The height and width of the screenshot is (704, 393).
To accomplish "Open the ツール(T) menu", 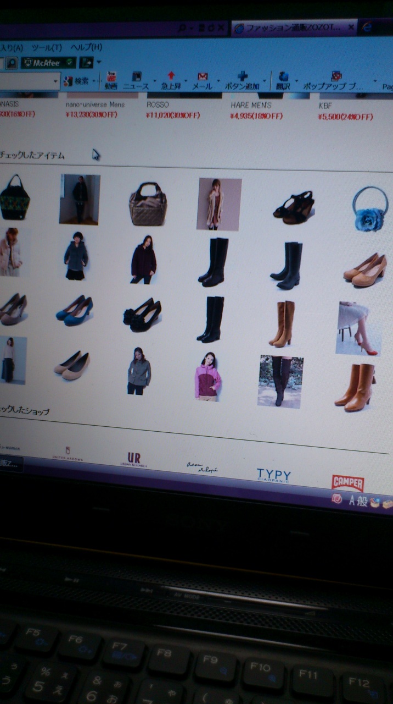I will pos(47,47).
